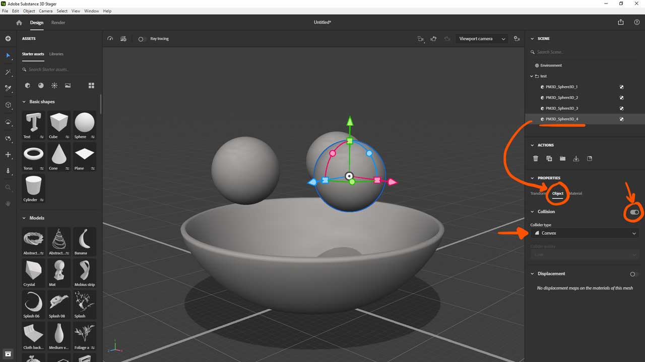Collapse the test folder in scene tree
Screen dimensions: 645x362
(532, 76)
